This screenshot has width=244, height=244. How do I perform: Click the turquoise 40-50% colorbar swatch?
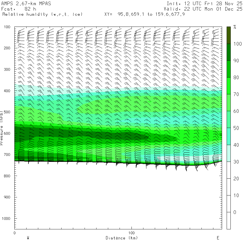coord(229,136)
